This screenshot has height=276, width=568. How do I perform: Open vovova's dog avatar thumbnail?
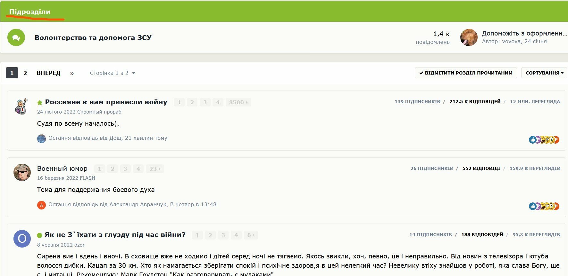[469, 37]
